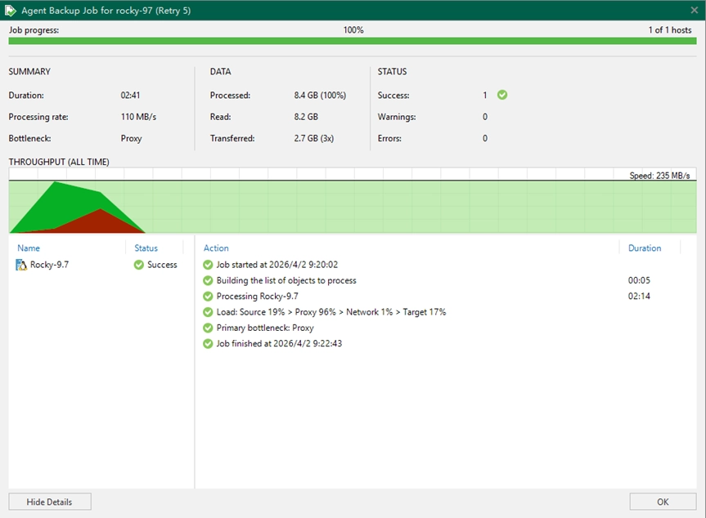Select the 'Job started at 2026/4/2 9:20:02' line
Screen dimensions: 706x518
tap(277, 265)
